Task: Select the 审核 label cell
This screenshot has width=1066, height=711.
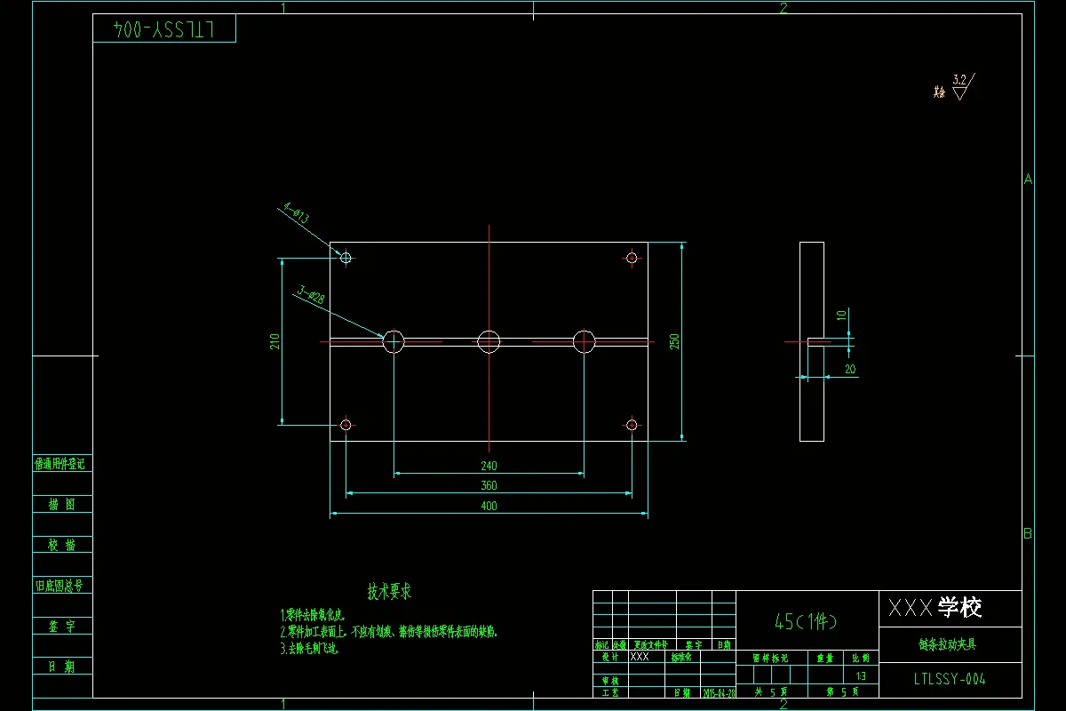Action: pos(610,681)
